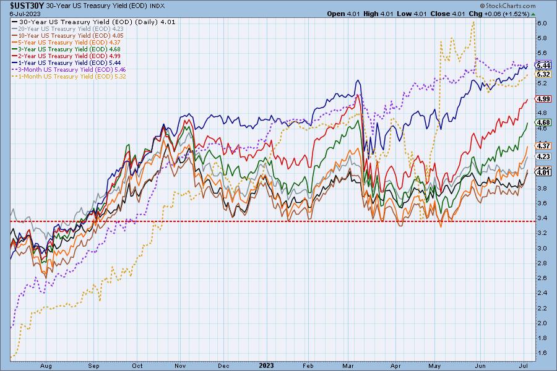Image resolution: width=557 pixels, height=371 pixels.
Task: Select the 2-Year US Treasury Yield legend entry
Action: [x=66, y=56]
